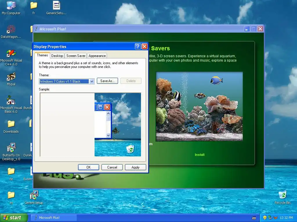Click the tray icon right of the shield
The width and height of the screenshot is (297, 222).
pos(270,218)
